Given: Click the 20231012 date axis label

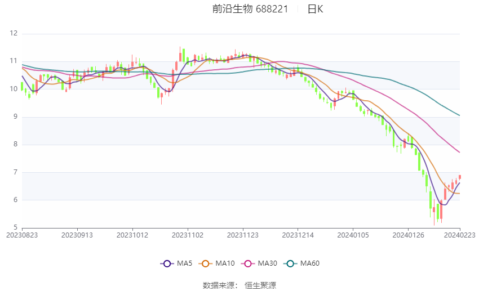Looking at the screenshot, I should point(132,235).
